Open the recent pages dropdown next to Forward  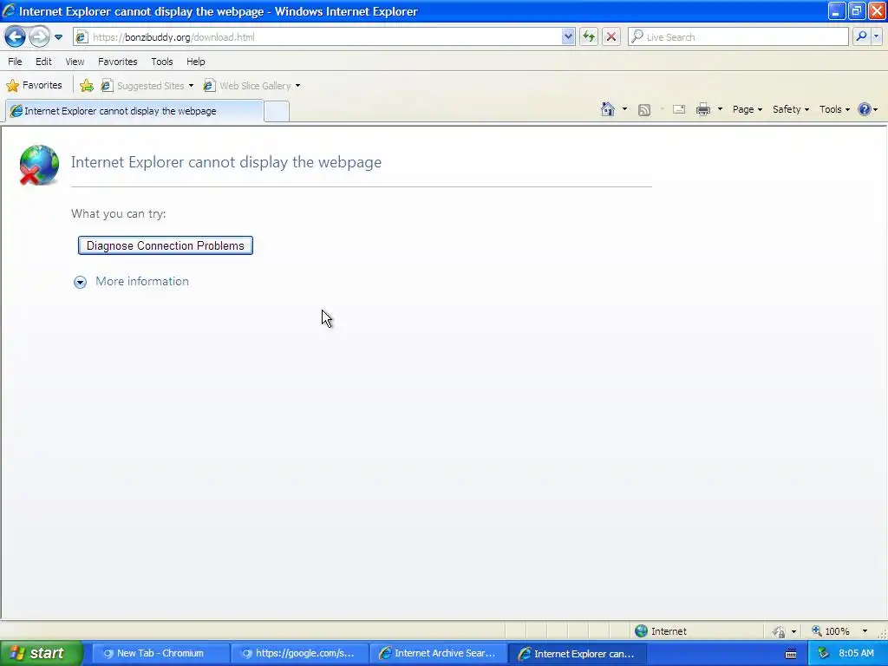(x=58, y=37)
